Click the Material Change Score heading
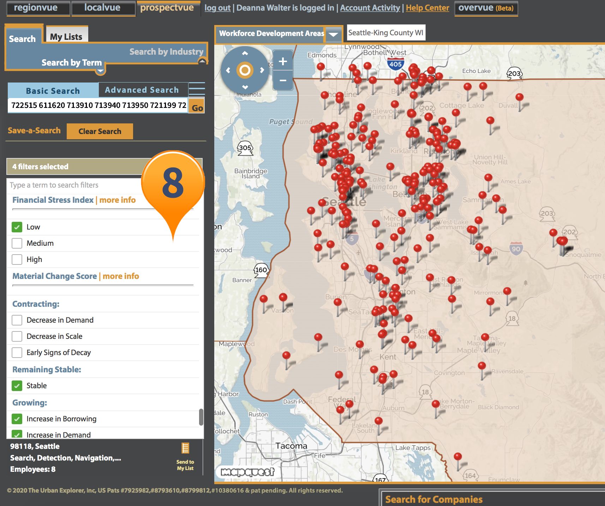 (x=55, y=276)
